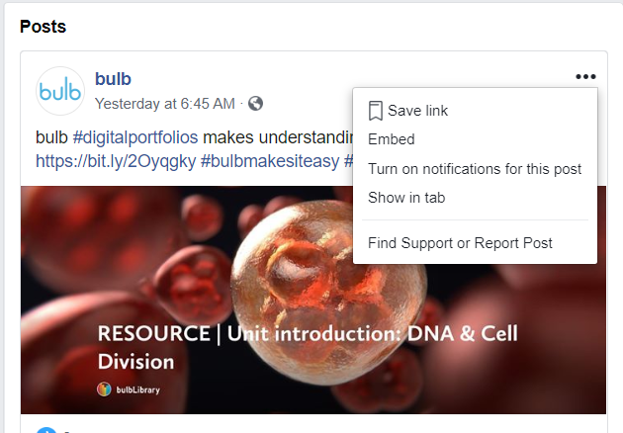
Task: Click the bookmark icon beside Save link
Action: pyautogui.click(x=376, y=111)
